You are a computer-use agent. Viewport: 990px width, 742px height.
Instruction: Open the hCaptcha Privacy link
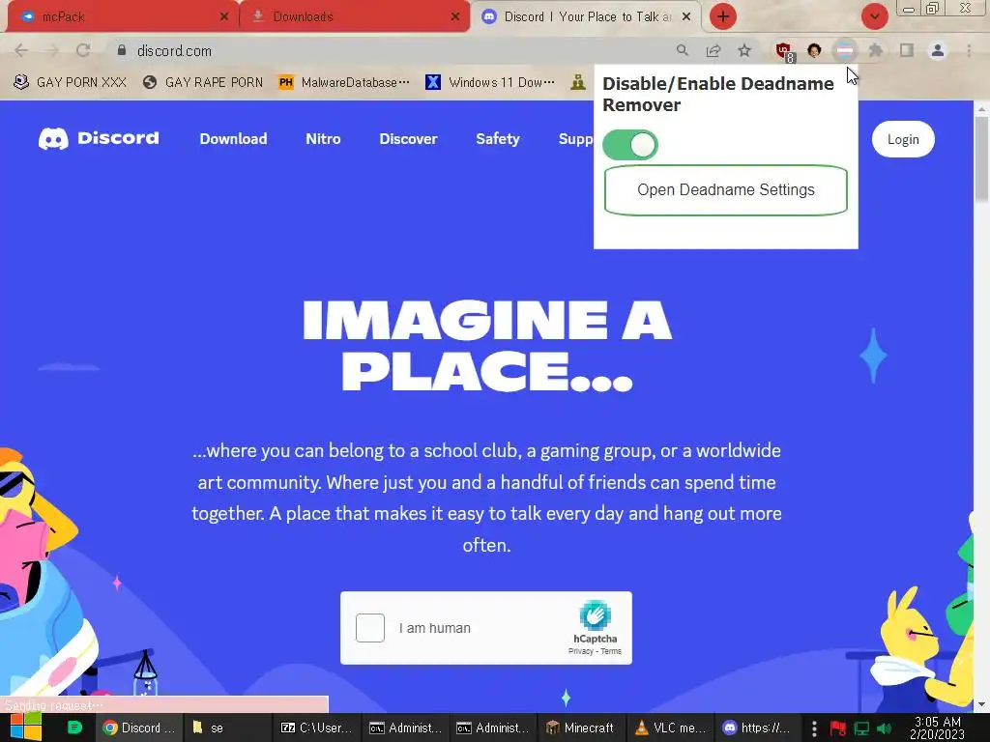(x=580, y=651)
